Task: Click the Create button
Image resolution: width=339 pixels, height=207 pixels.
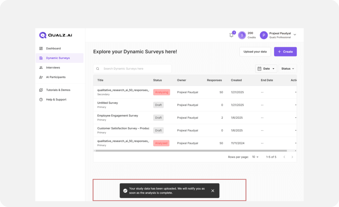Action: [x=285, y=52]
